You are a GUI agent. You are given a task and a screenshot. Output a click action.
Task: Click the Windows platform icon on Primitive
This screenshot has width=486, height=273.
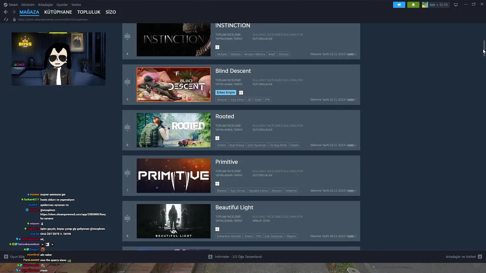tap(218, 184)
